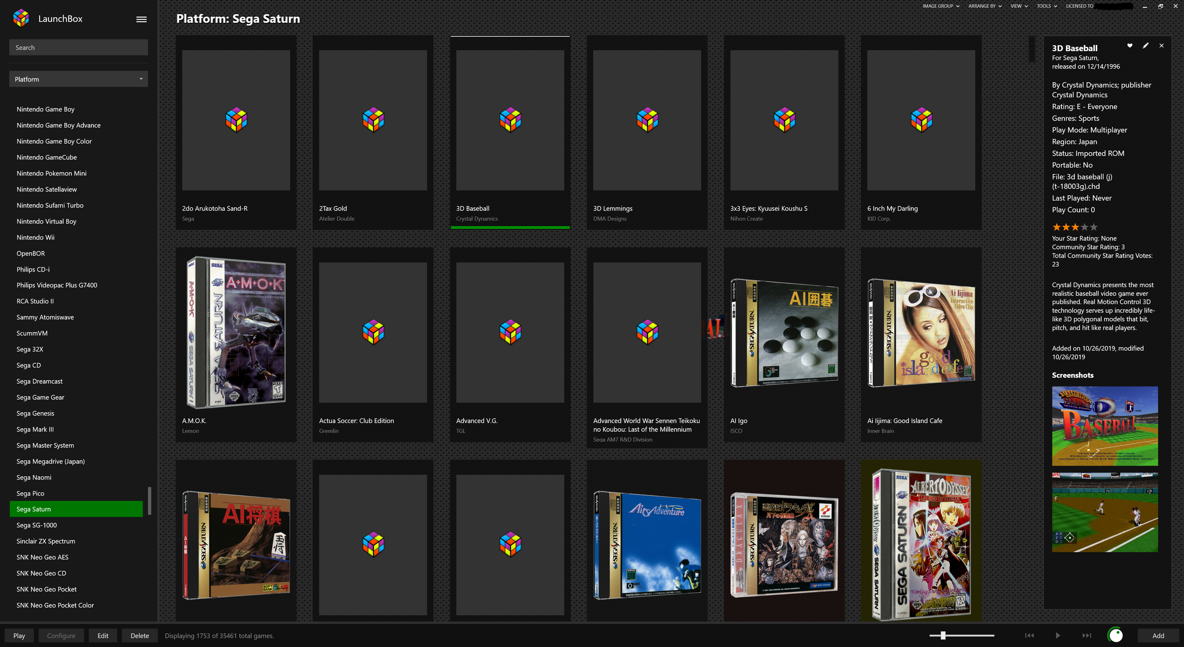Select the AI Shogi box art
This screenshot has width=1184, height=647.
236,545
